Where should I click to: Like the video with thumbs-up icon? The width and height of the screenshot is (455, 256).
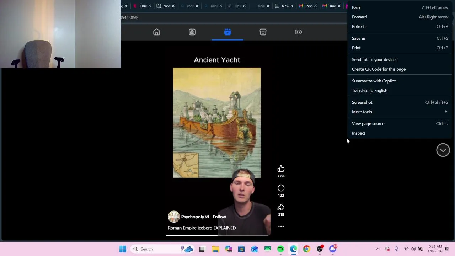pyautogui.click(x=281, y=169)
